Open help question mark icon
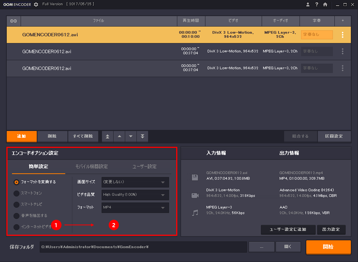This screenshot has width=358, height=262. click(316, 4)
